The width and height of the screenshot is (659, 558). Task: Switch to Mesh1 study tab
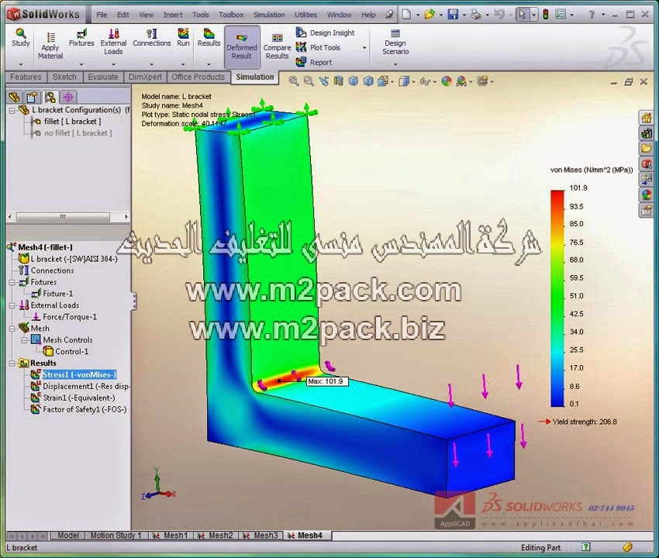171,536
